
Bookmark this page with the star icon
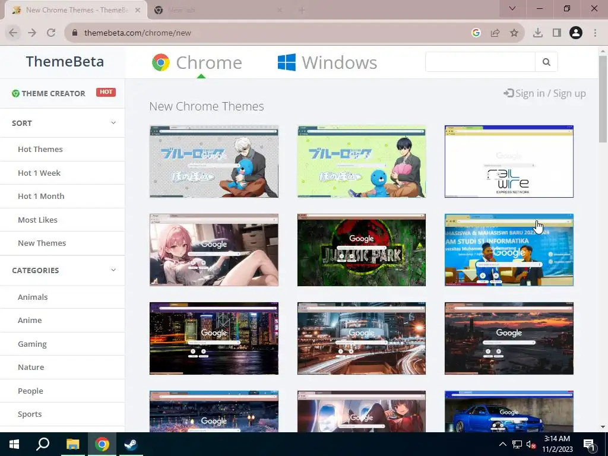point(514,33)
